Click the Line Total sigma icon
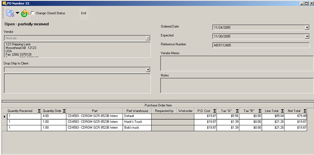Viewport: 314px width, 155px height. pyautogui.click(x=282, y=111)
